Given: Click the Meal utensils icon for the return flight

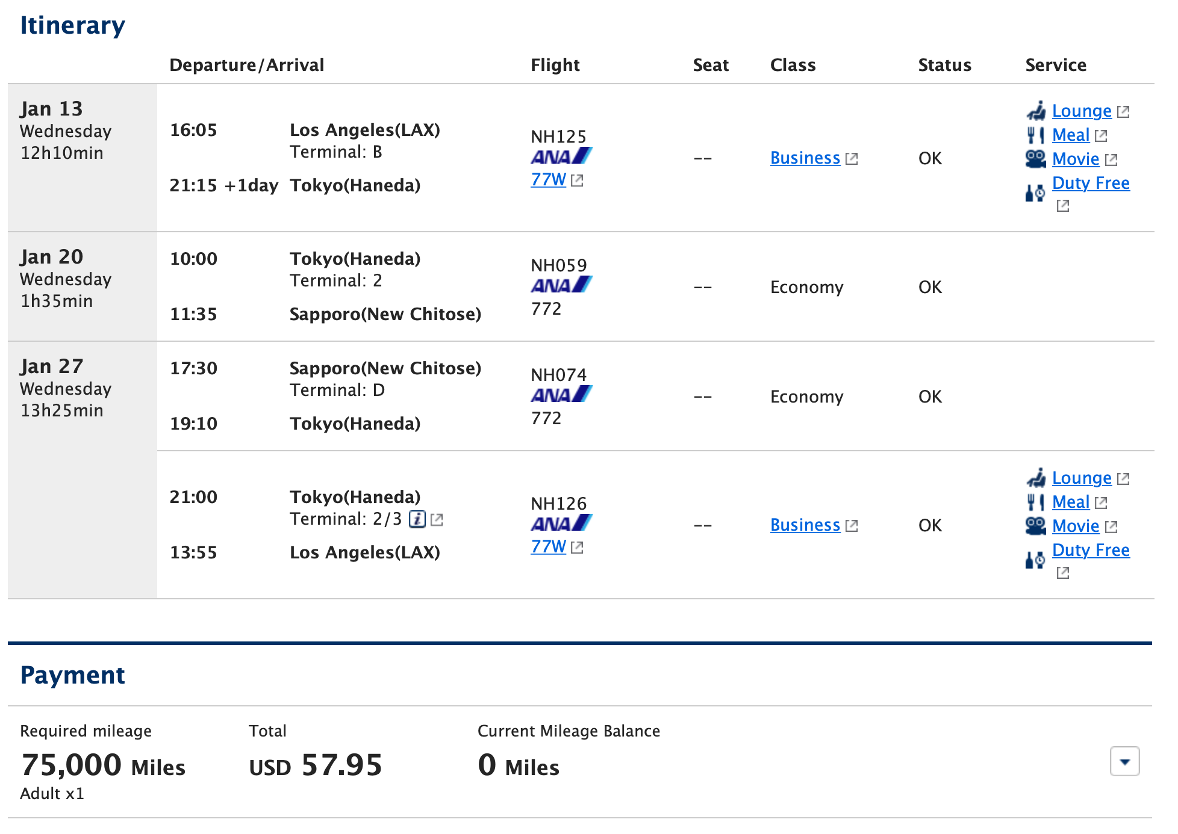Looking at the screenshot, I should pyautogui.click(x=1036, y=501).
